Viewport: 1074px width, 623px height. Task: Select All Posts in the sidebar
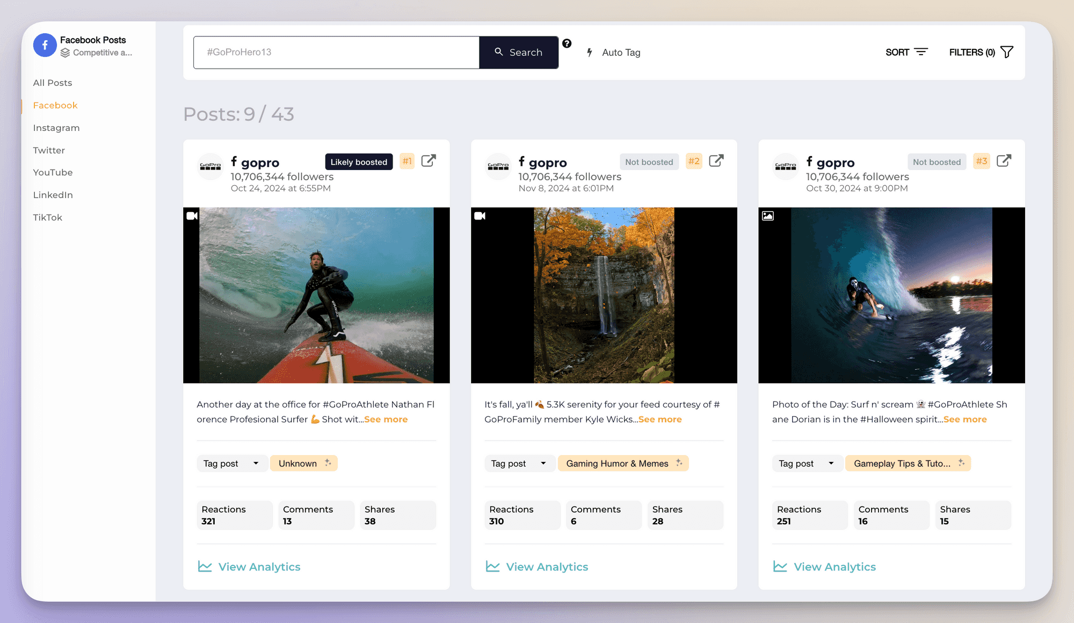pyautogui.click(x=53, y=83)
